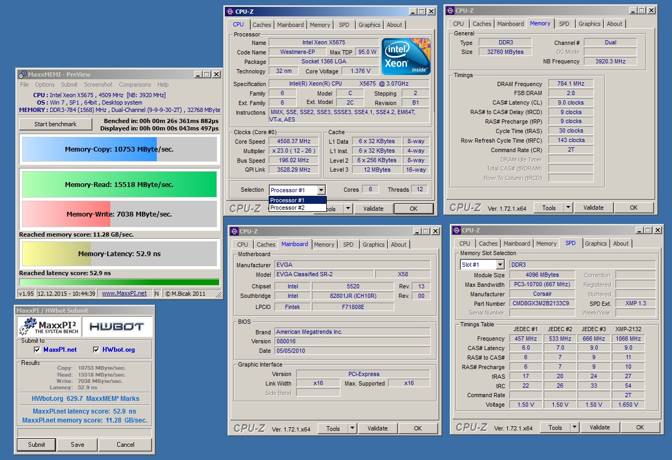Open the Comparisons menu in MaxxMEM
The height and width of the screenshot is (460, 672).
[x=135, y=85]
